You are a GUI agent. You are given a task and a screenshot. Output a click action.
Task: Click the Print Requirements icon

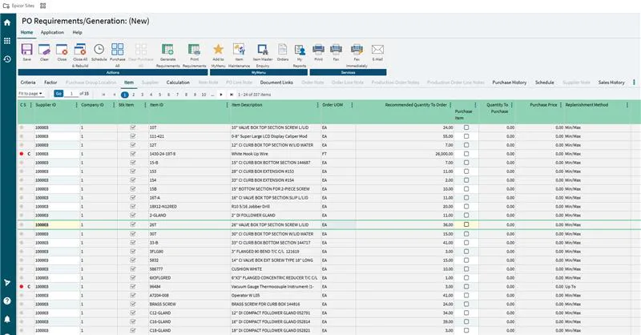point(194,50)
